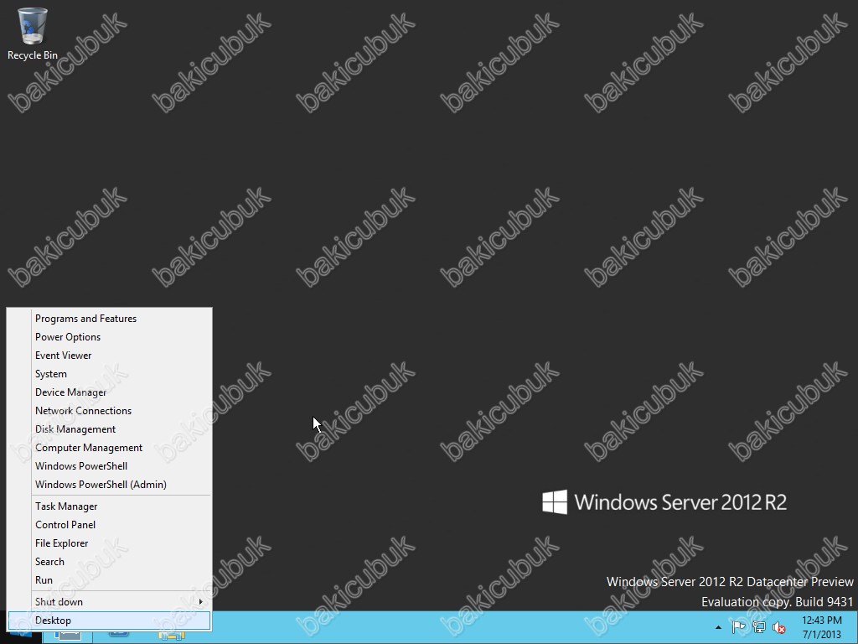Show hidden tray icons arrow
858x644 pixels.
718,627
